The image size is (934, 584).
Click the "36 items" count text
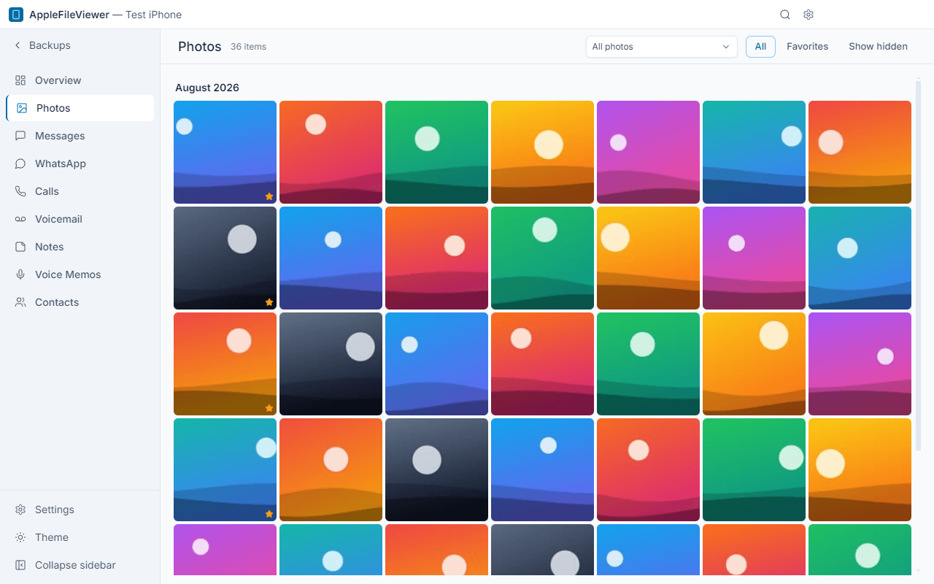(248, 47)
